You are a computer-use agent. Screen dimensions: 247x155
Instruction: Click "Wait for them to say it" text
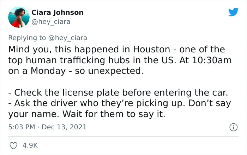pos(114,114)
